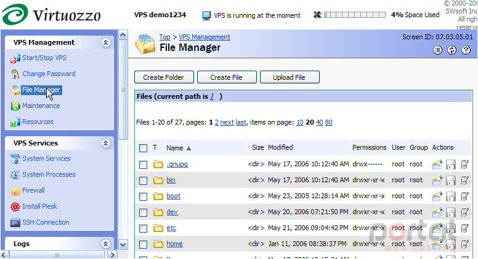Collapse the VPS Management panel
This screenshot has width=478, height=259.
(x=106, y=42)
